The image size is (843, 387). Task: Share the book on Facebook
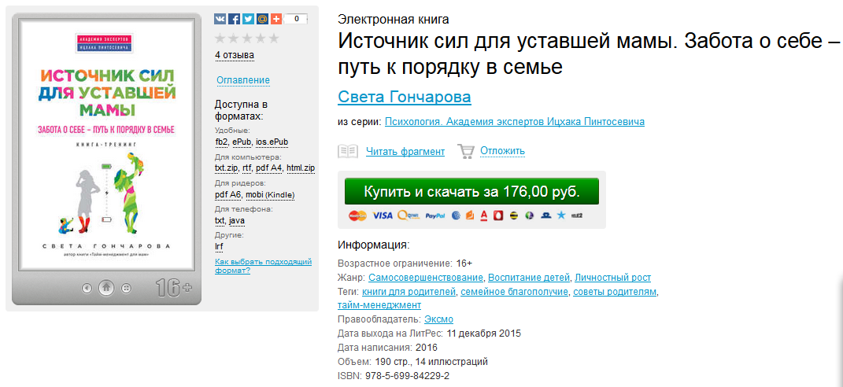234,19
